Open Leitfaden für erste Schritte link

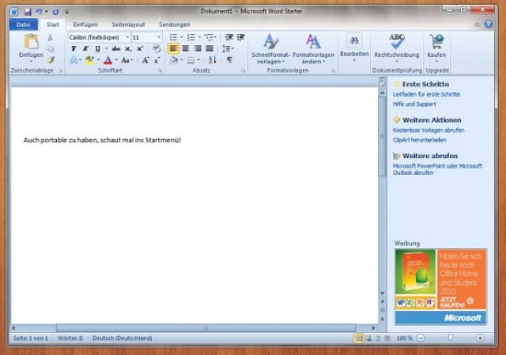coord(426,94)
